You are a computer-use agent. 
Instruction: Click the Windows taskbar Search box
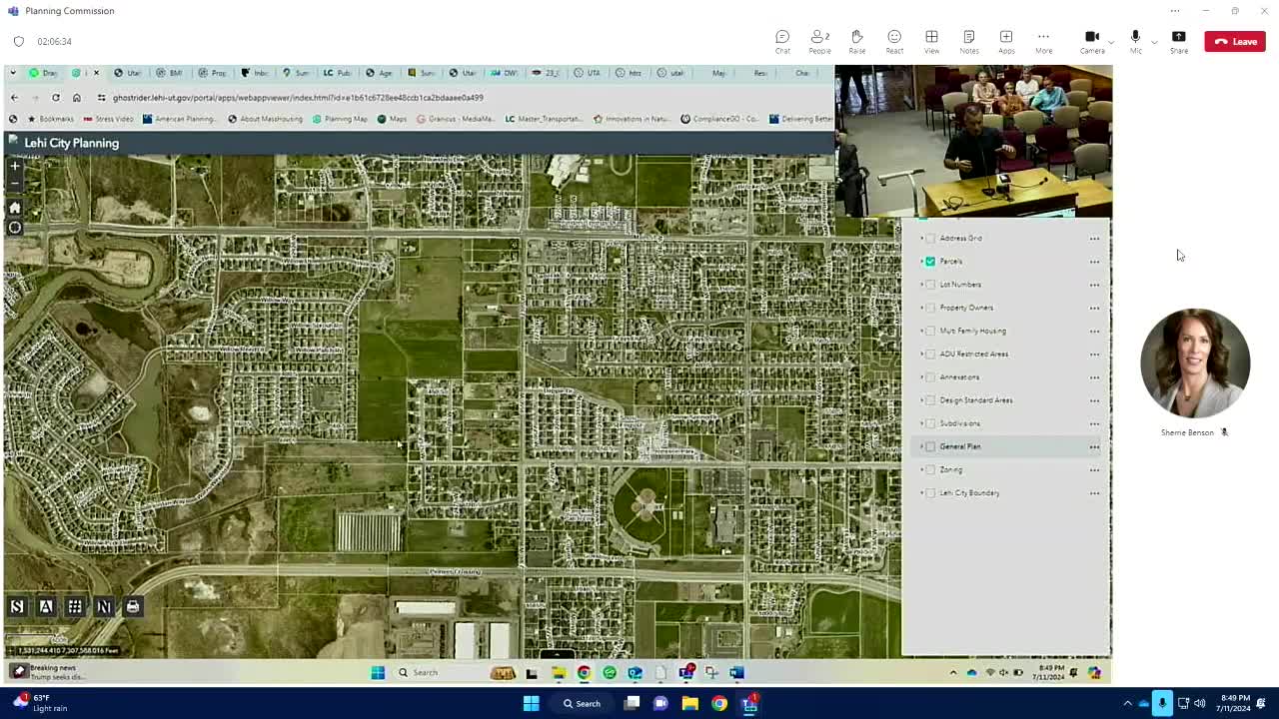tap(581, 703)
